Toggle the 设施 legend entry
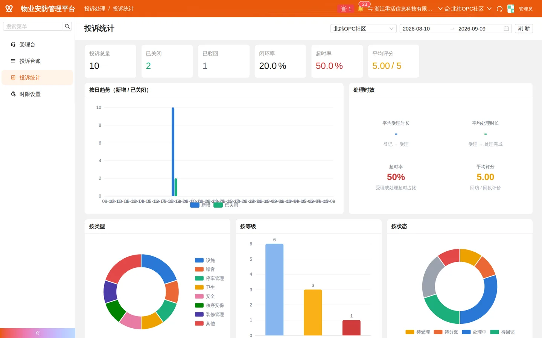 pos(205,260)
